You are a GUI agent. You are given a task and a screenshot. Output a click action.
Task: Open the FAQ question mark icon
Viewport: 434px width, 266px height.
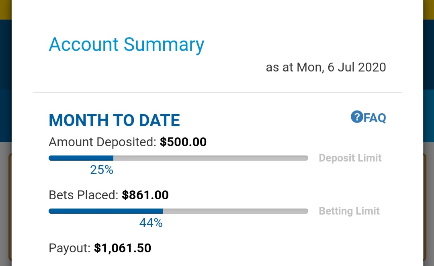pyautogui.click(x=357, y=117)
